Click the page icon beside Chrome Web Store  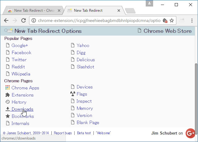140,30
